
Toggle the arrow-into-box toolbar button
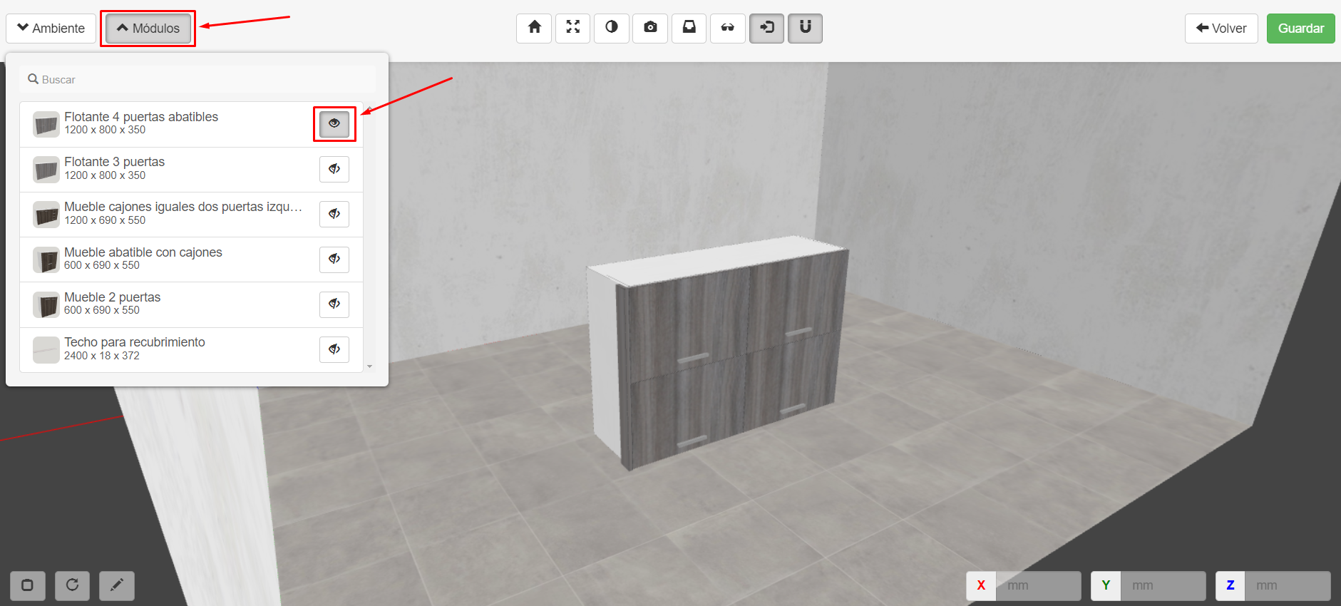coord(766,28)
